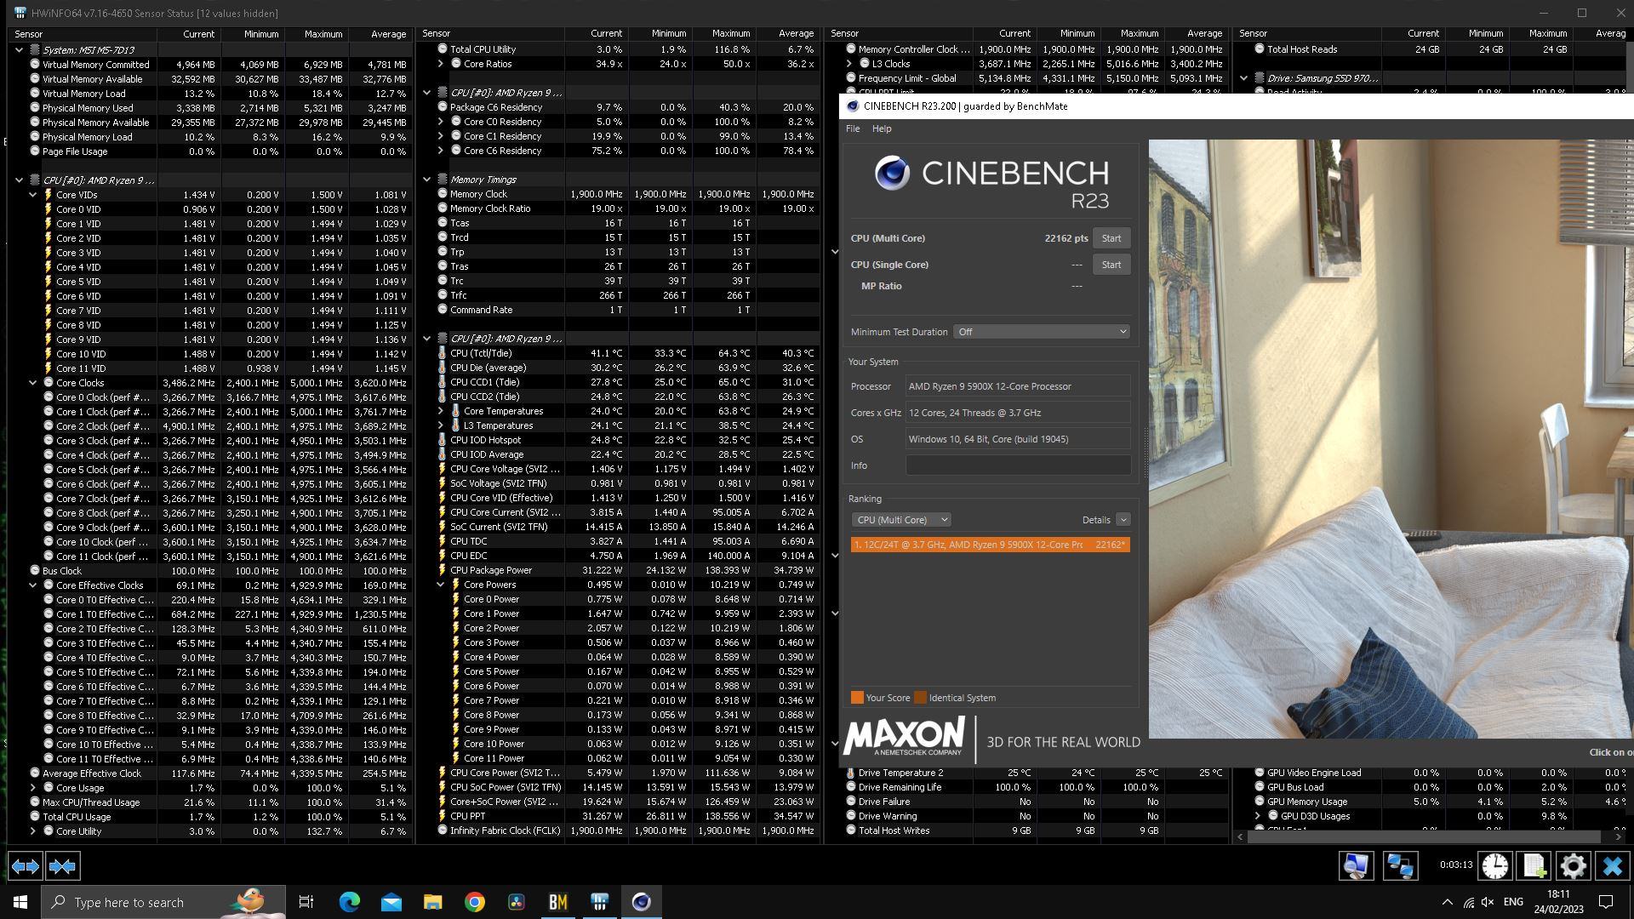Open Ranking CPU (Multi Core) dropdown
Image resolution: width=1634 pixels, height=919 pixels.
pyautogui.click(x=900, y=520)
